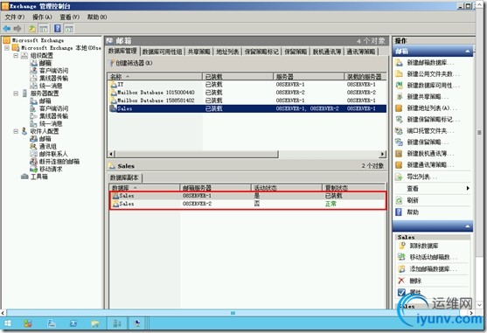Click right arrow of database list scrollbar
Image resolution: width=487 pixels, height=333 pixels.
pyautogui.click(x=383, y=154)
